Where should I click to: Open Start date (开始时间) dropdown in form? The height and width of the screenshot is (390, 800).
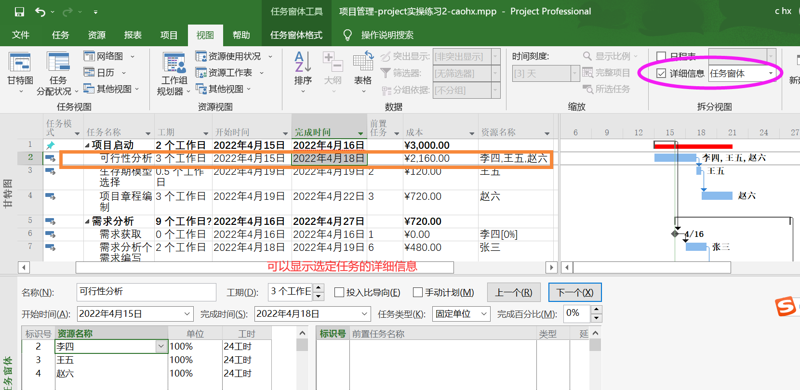click(187, 314)
